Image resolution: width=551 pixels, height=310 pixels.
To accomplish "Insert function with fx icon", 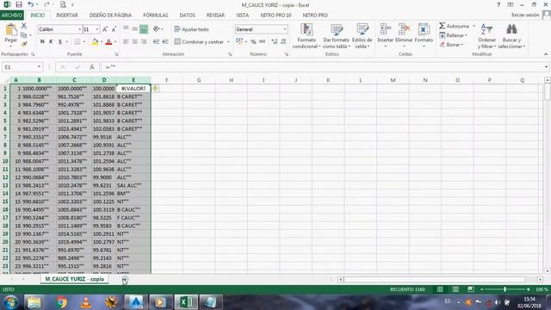I will 92,67.
